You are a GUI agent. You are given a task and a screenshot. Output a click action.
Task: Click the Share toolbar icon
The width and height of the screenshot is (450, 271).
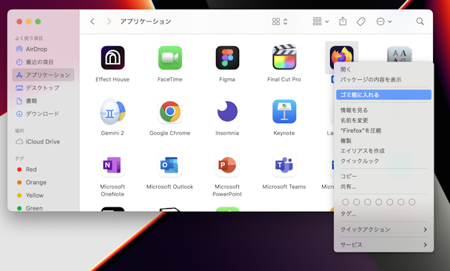click(343, 21)
